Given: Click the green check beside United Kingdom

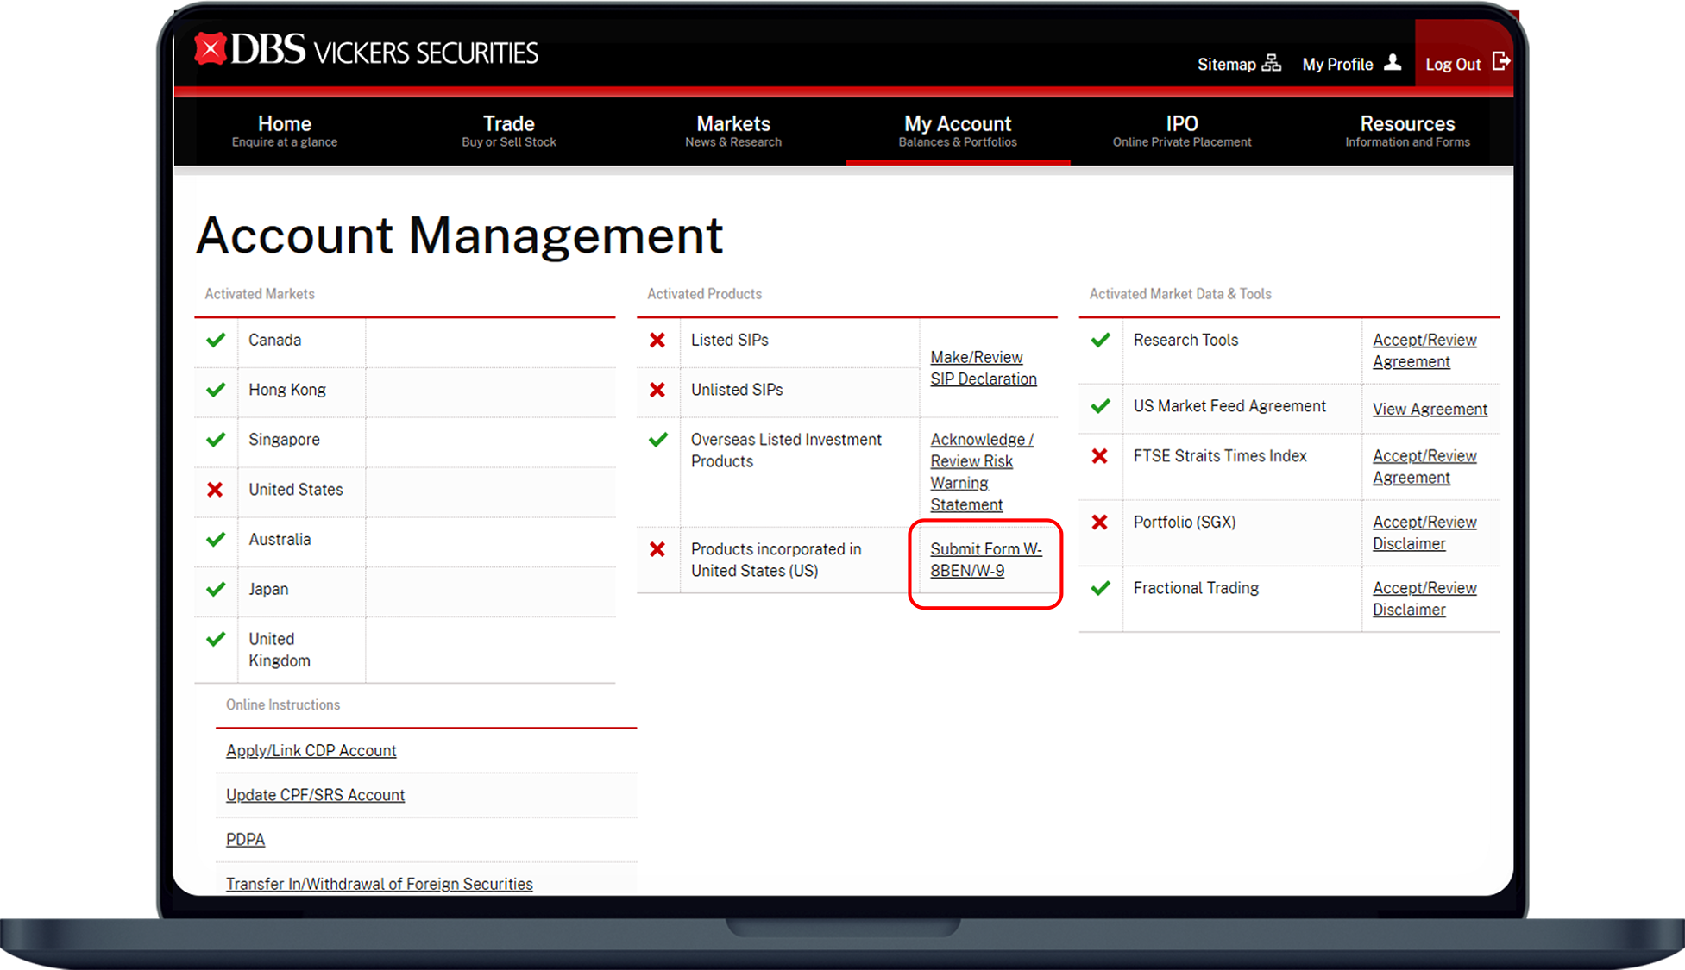Looking at the screenshot, I should [216, 639].
